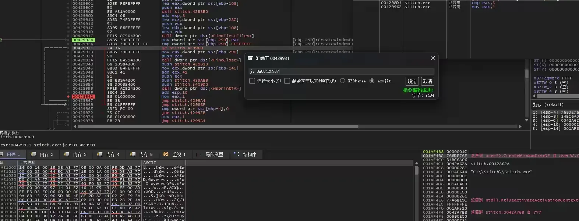Switch to the 内存 2 dump tab

click(42, 154)
